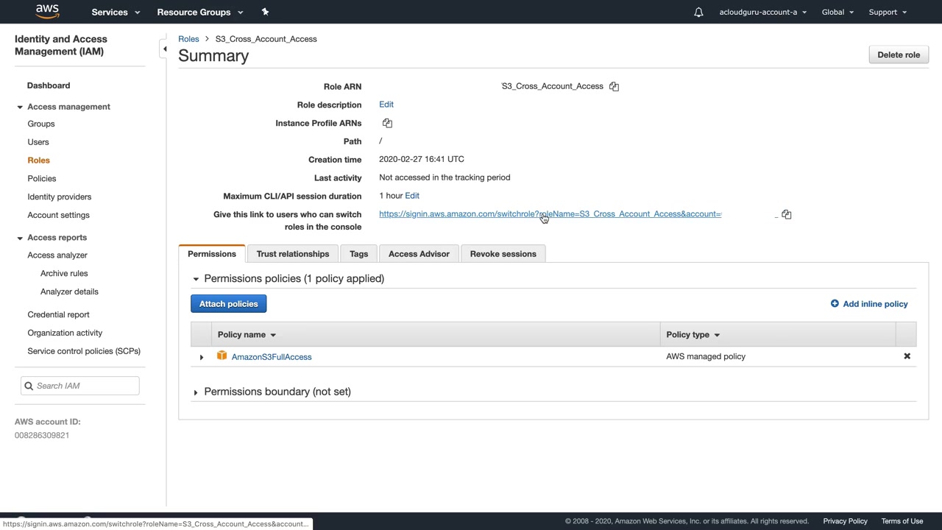The width and height of the screenshot is (942, 530).
Task: Click the Search IAM input field
Action: tap(85, 386)
